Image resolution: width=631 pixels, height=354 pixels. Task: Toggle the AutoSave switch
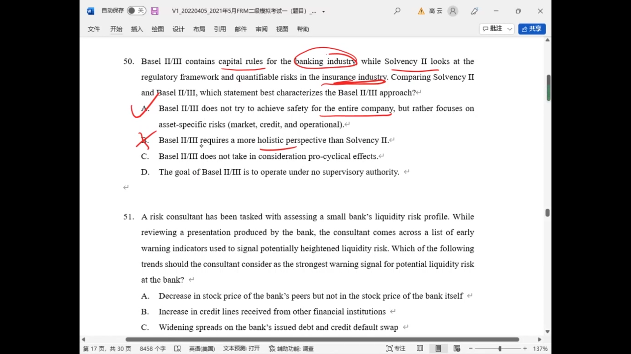(136, 11)
